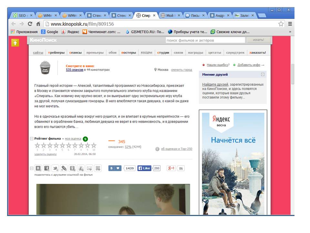This screenshot has width=310, height=233.
Task: Switch to the Мой browser tab
Action: (170, 16)
